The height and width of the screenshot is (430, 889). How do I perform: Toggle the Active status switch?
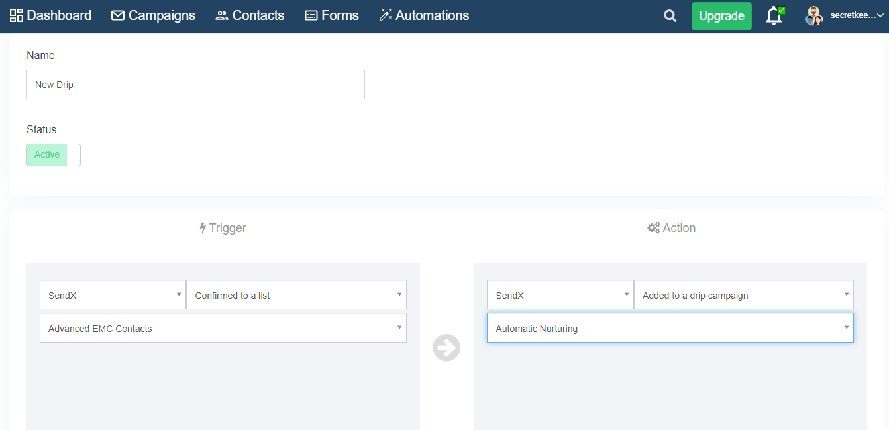click(x=54, y=155)
